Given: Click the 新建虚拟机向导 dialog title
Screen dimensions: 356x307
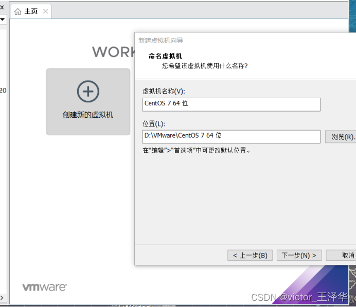Looking at the screenshot, I should (x=161, y=41).
